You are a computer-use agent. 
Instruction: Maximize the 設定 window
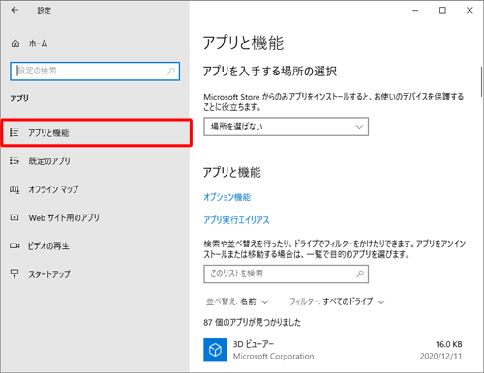click(x=442, y=11)
